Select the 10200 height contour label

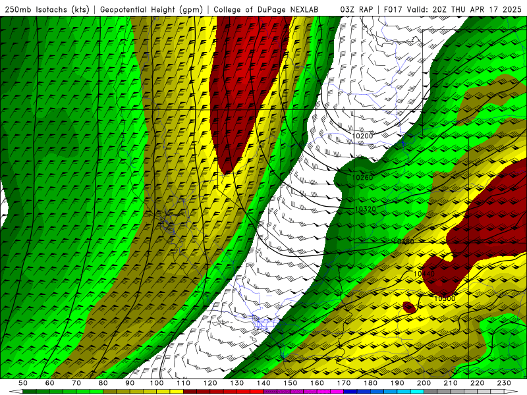tap(362, 136)
